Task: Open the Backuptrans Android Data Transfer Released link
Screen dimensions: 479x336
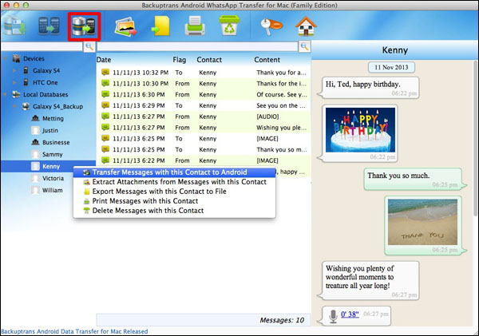Action: [x=74, y=331]
